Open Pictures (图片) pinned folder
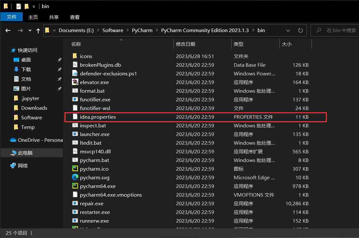Viewport: 359px width, 238px height. tap(22, 89)
